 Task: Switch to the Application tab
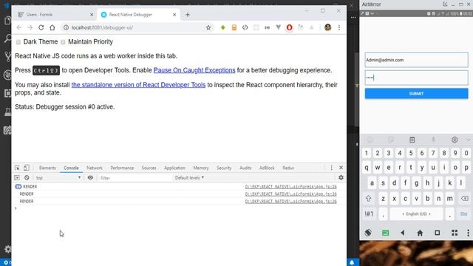click(x=174, y=168)
